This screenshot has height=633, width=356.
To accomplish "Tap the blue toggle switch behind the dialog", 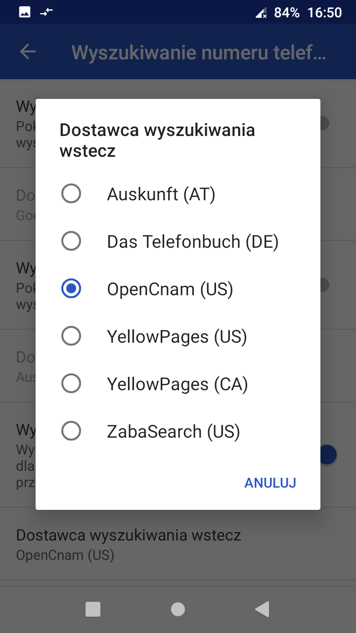I will pyautogui.click(x=328, y=454).
